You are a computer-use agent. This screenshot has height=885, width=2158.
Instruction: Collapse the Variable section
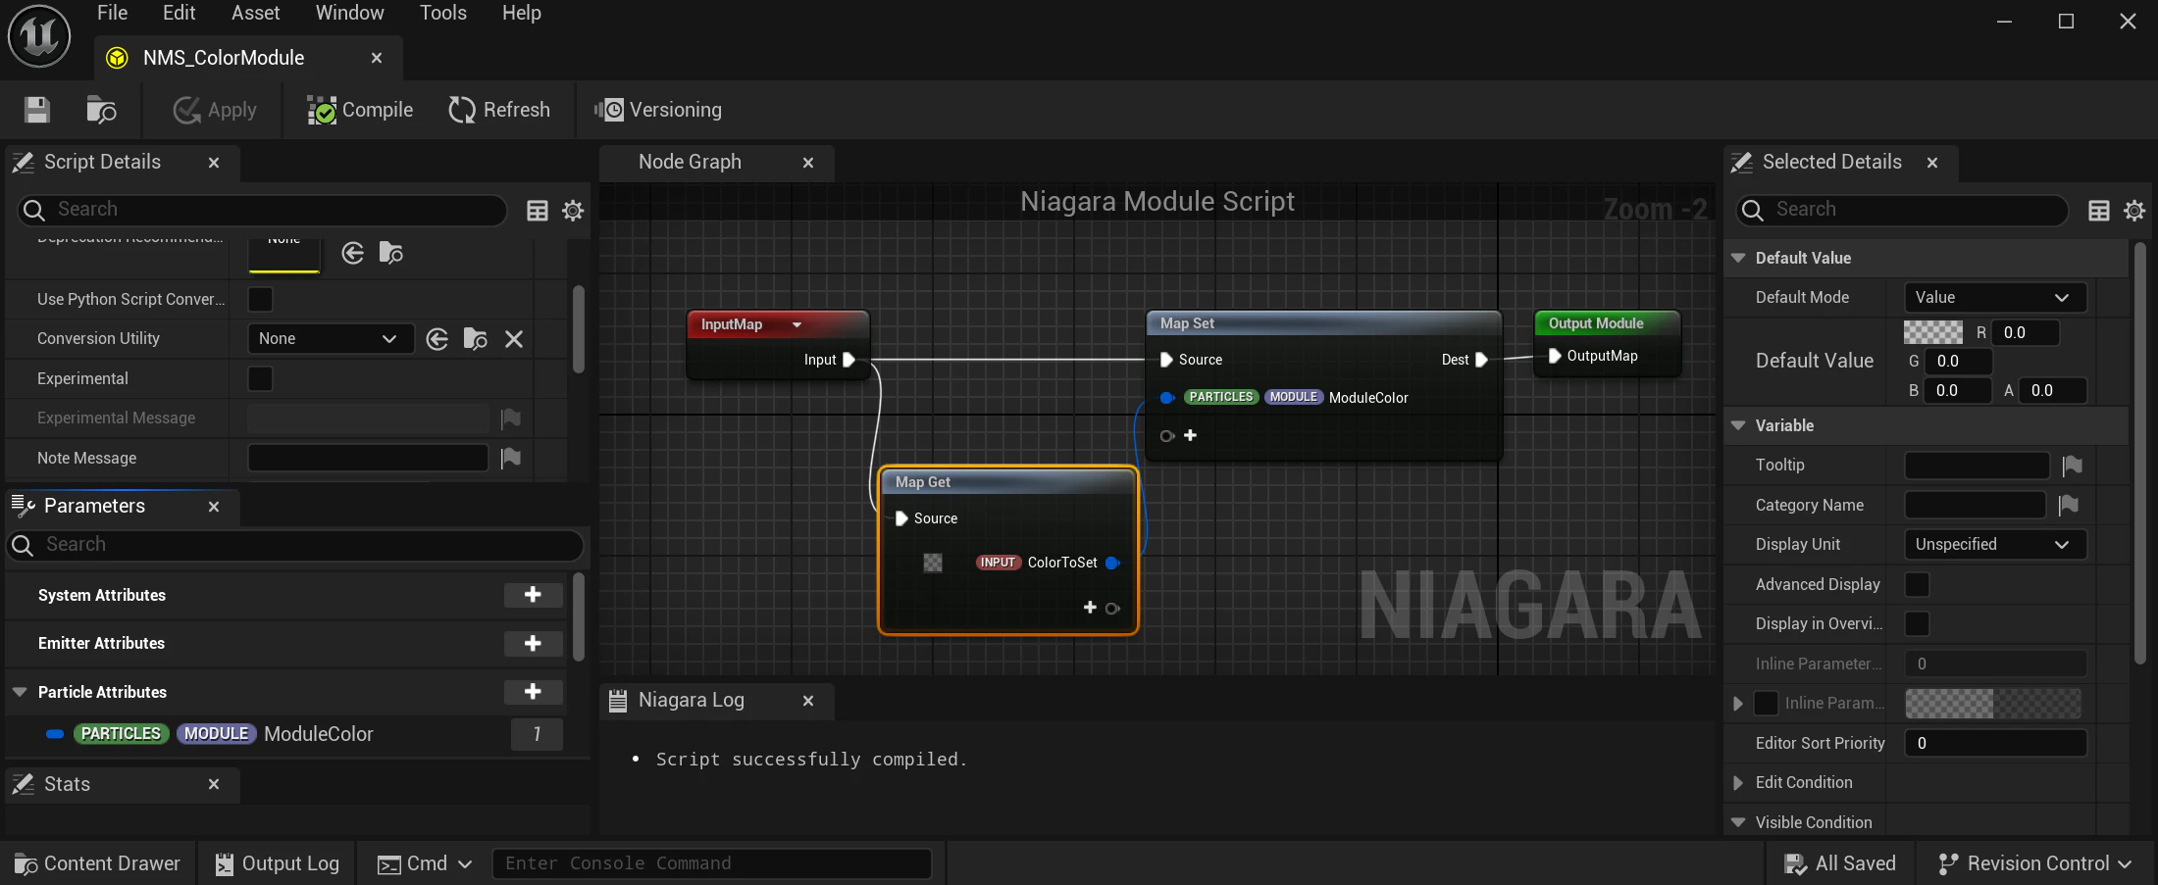pos(1738,425)
